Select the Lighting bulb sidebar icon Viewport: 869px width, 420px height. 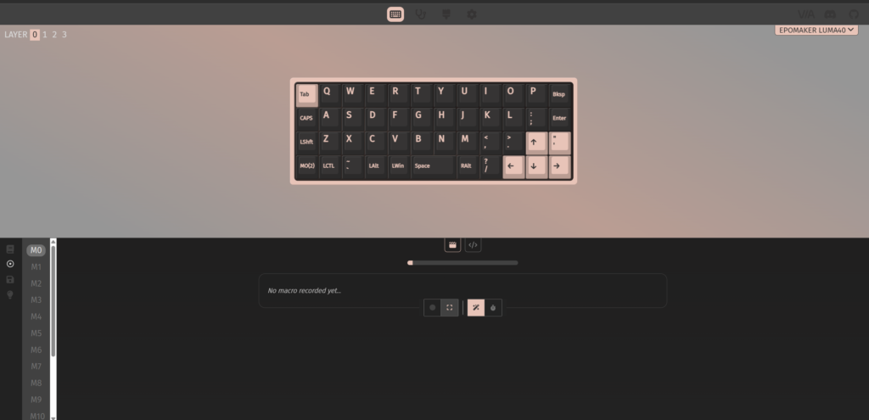10,294
